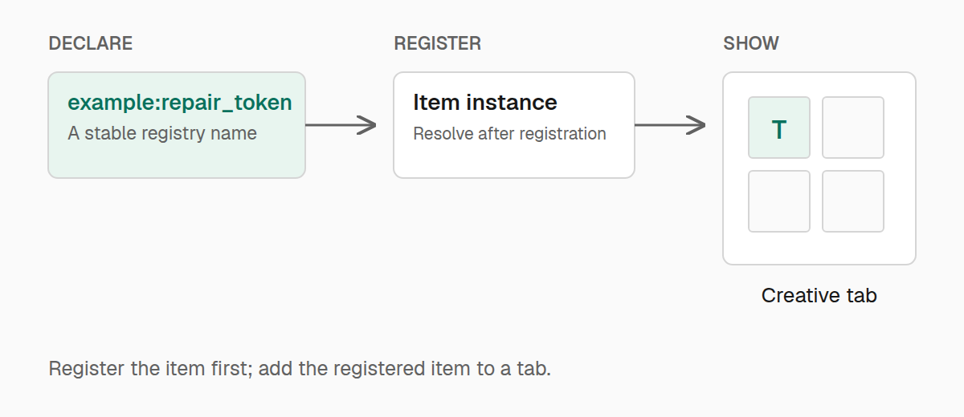This screenshot has height=417, width=964.
Task: Click the arrow between Declare and Register
Action: pos(341,125)
